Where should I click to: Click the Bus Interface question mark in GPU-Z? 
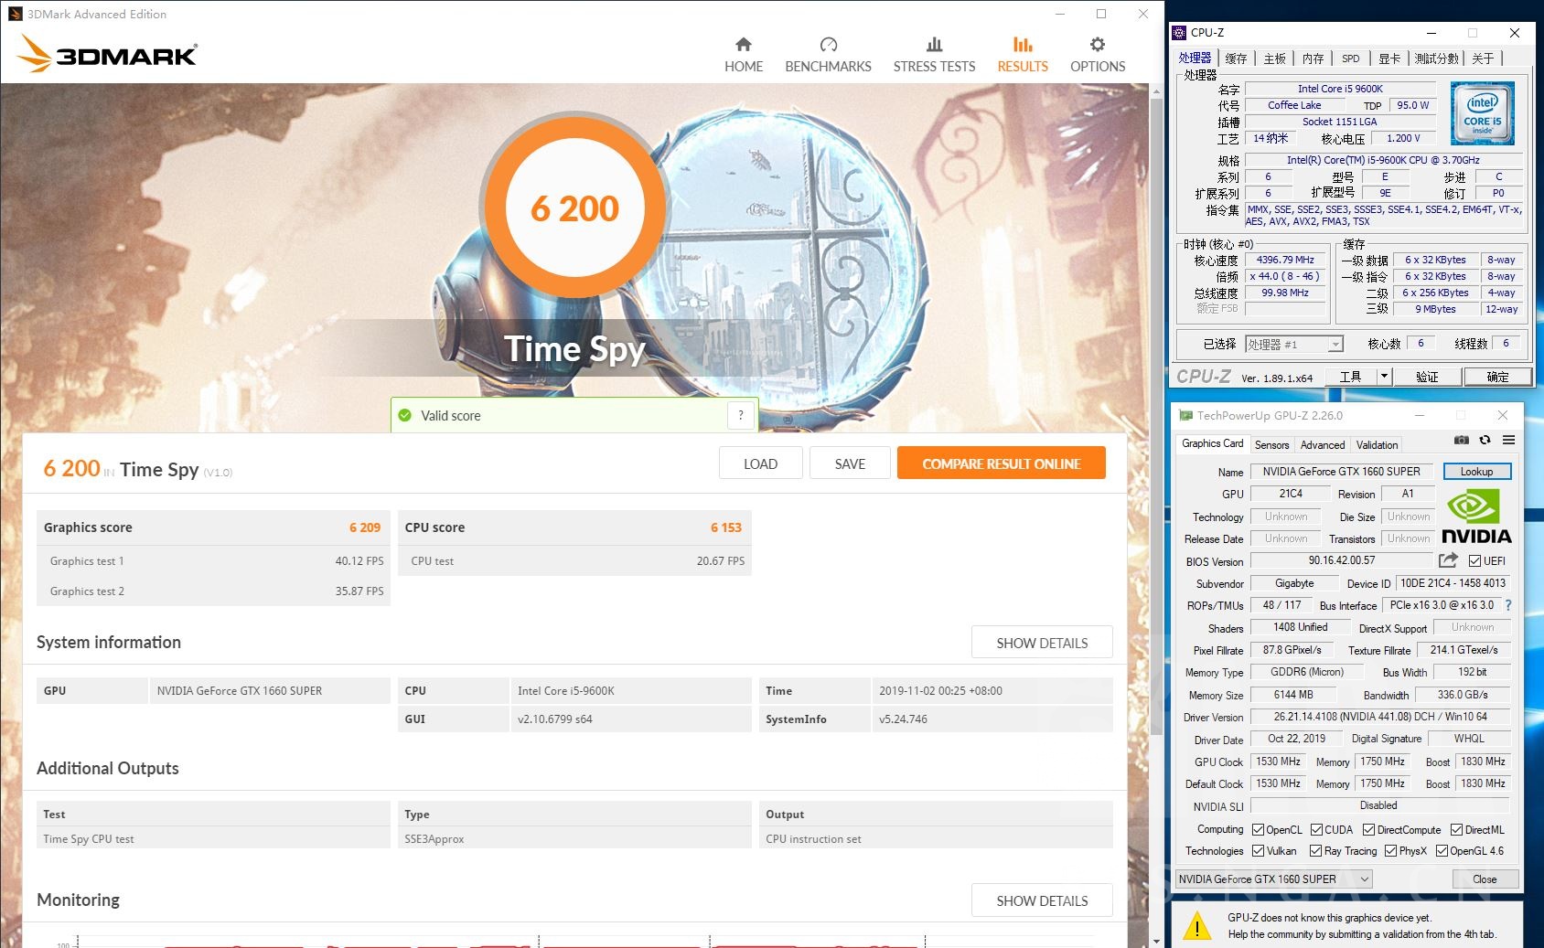pyautogui.click(x=1508, y=605)
